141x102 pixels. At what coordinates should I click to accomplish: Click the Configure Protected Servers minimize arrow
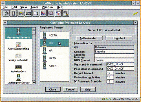click(x=135, y=22)
